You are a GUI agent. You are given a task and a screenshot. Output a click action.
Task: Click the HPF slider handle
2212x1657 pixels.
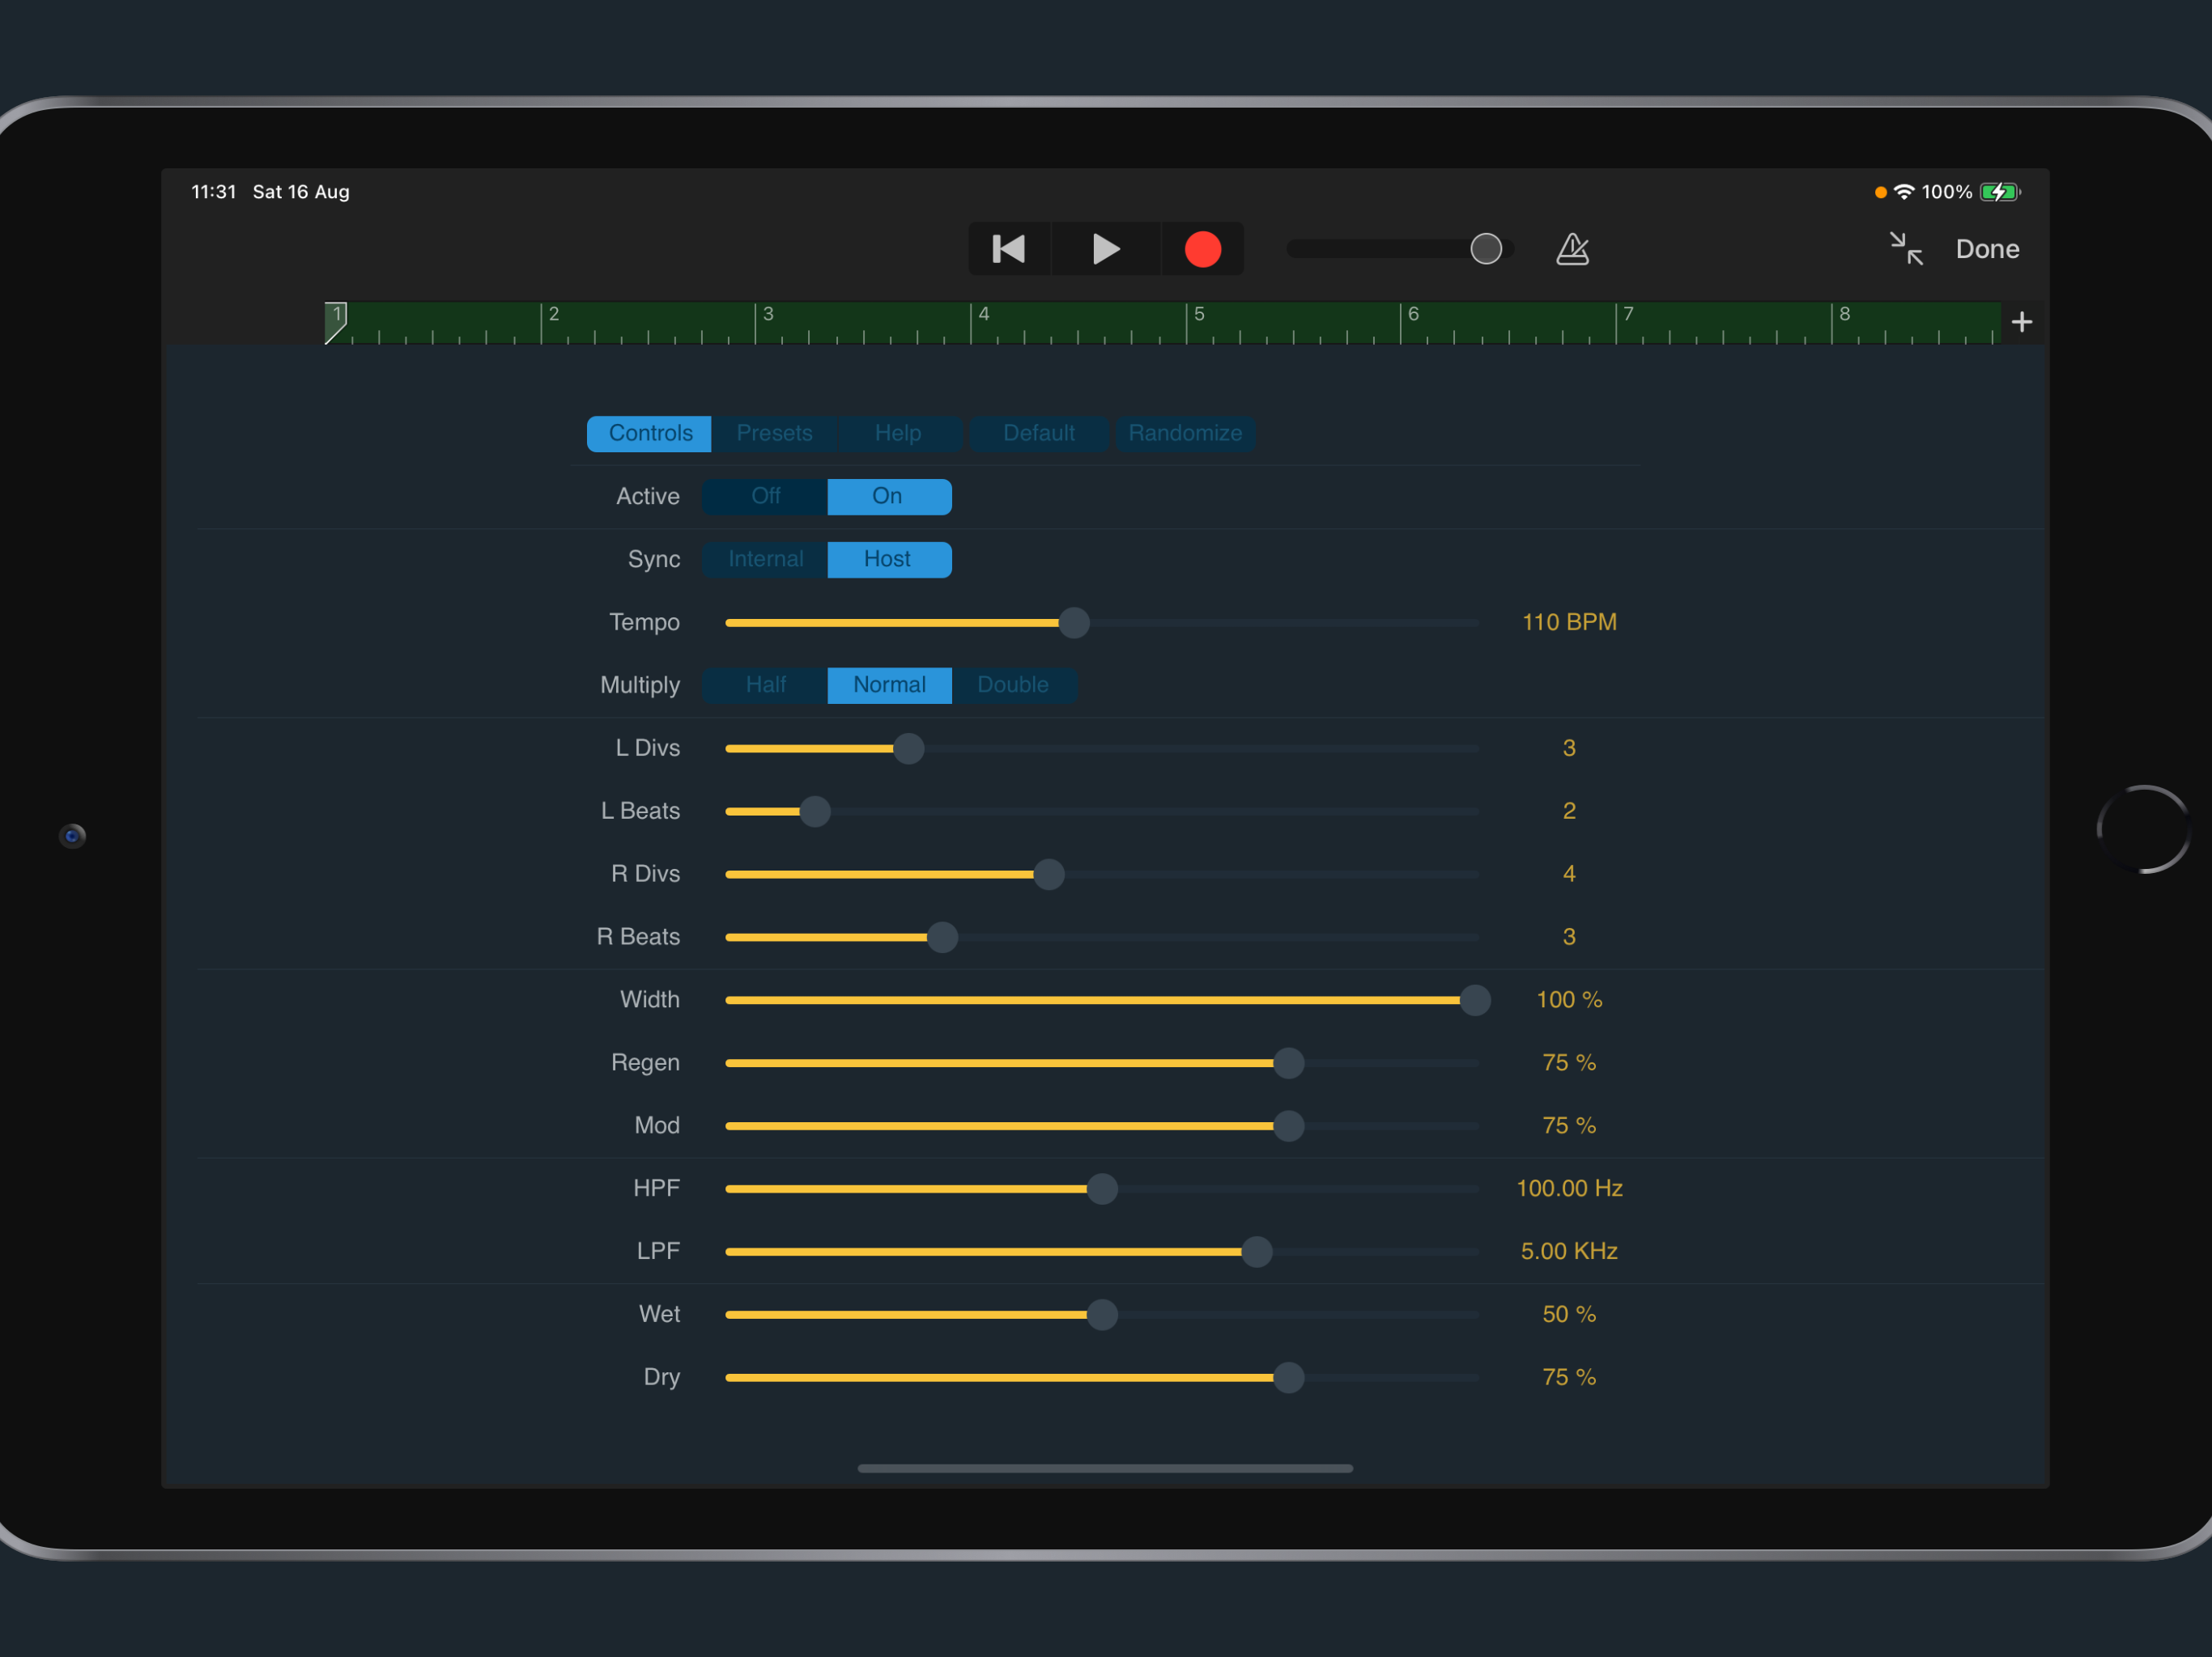(1102, 1189)
